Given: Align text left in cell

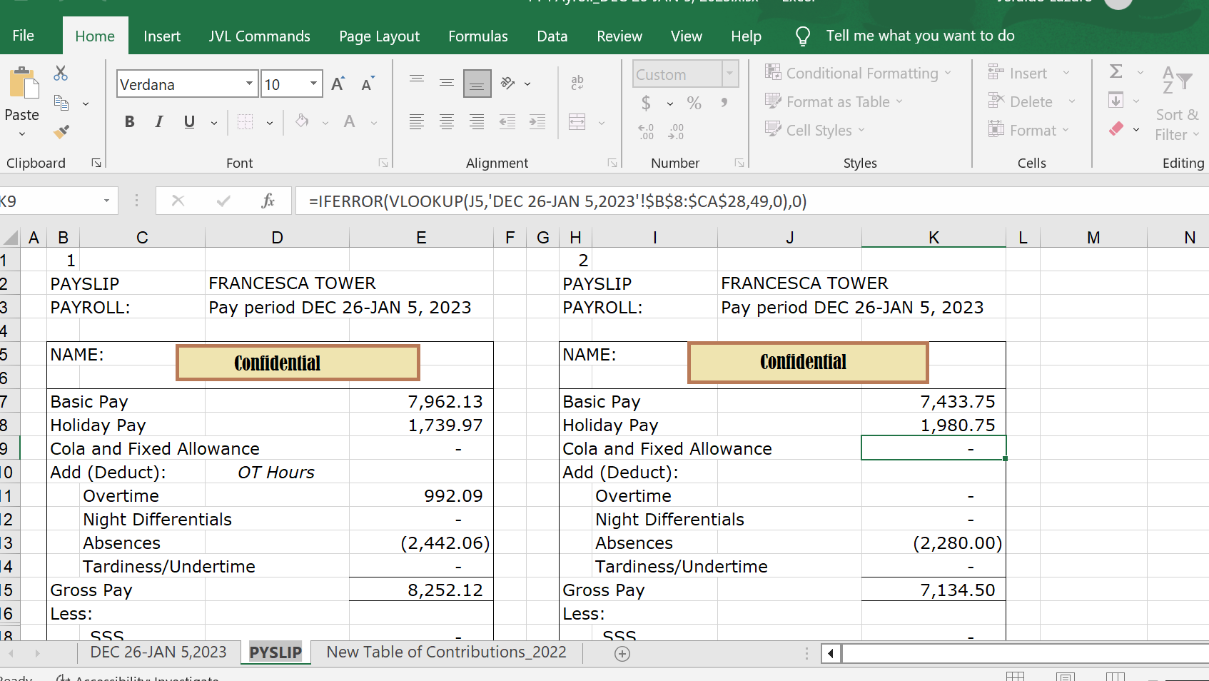Looking at the screenshot, I should coord(417,122).
